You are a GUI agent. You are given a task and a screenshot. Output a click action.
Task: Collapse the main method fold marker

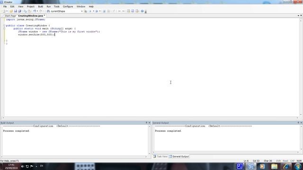(4, 28)
